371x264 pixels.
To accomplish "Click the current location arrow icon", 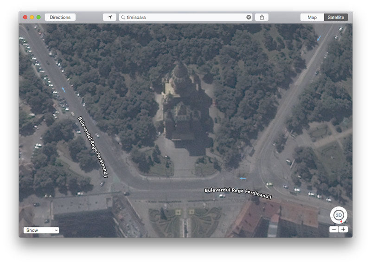I will [x=109, y=17].
